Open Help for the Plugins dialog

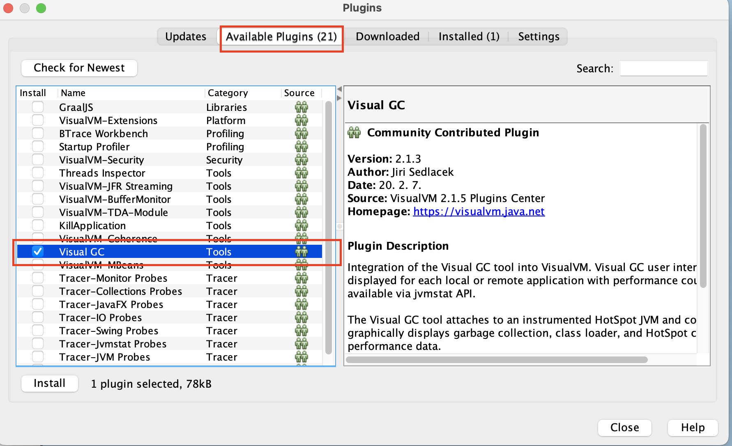[693, 428]
